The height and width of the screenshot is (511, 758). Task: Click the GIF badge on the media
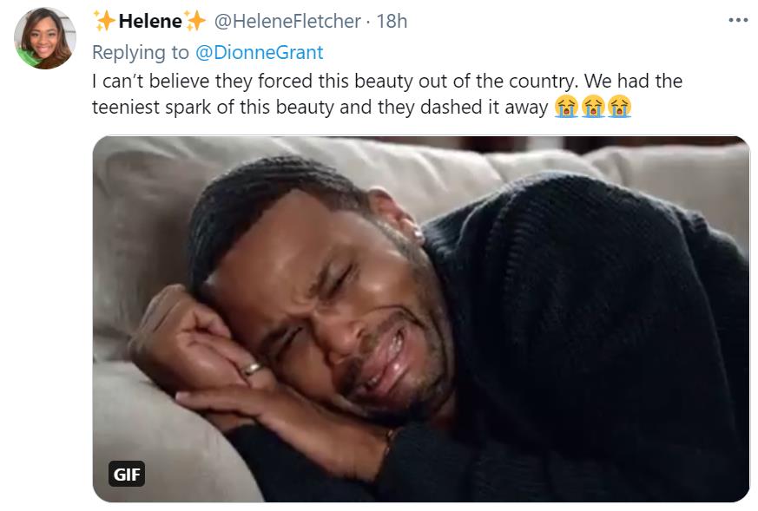(127, 475)
